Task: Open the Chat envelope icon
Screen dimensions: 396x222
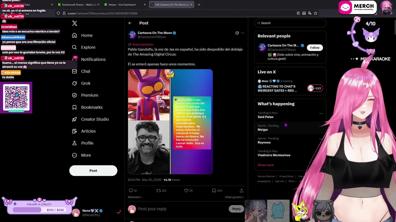Action: (x=74, y=71)
